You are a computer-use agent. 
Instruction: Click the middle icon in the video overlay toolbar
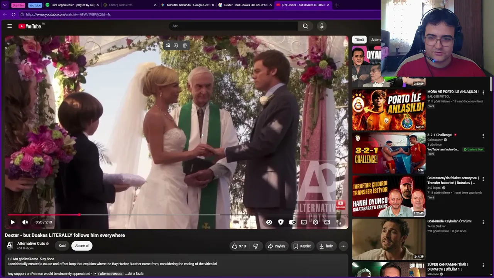click(x=176, y=45)
